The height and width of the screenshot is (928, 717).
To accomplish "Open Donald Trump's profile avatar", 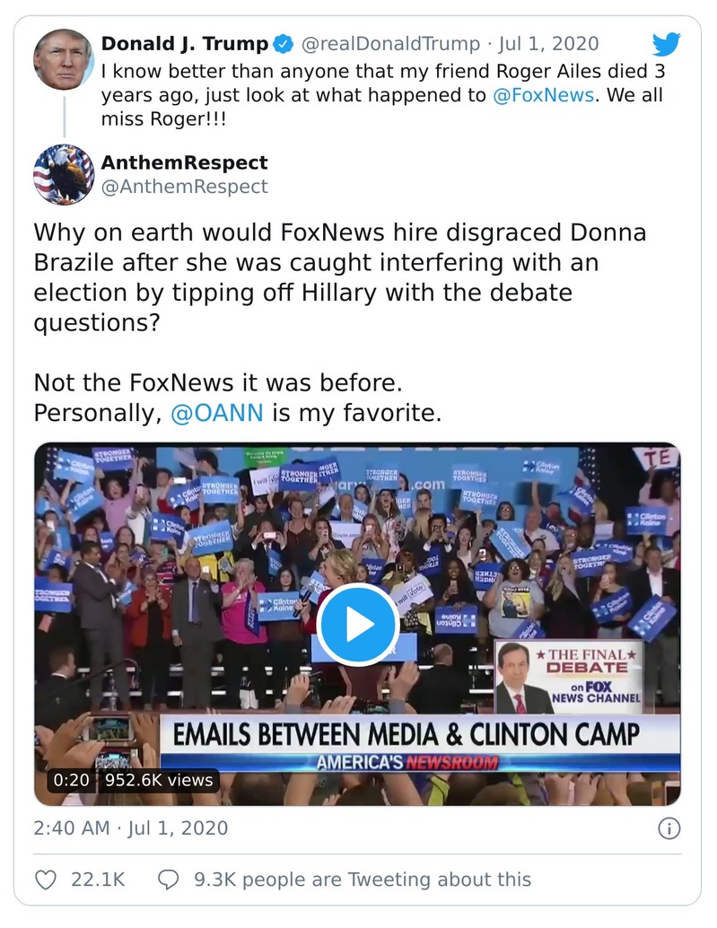I will (64, 59).
